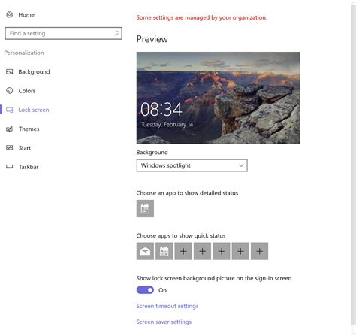Image resolution: width=356 pixels, height=336 pixels.
Task: Open Taskbar settings page
Action: click(29, 167)
